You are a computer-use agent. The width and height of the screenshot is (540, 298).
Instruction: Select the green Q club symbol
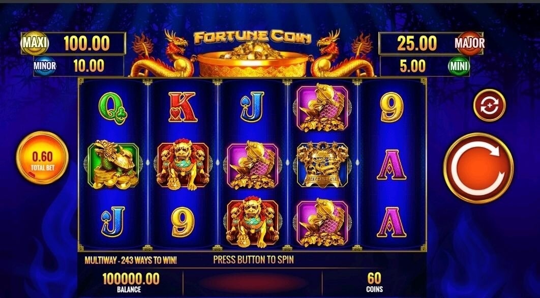click(x=112, y=108)
